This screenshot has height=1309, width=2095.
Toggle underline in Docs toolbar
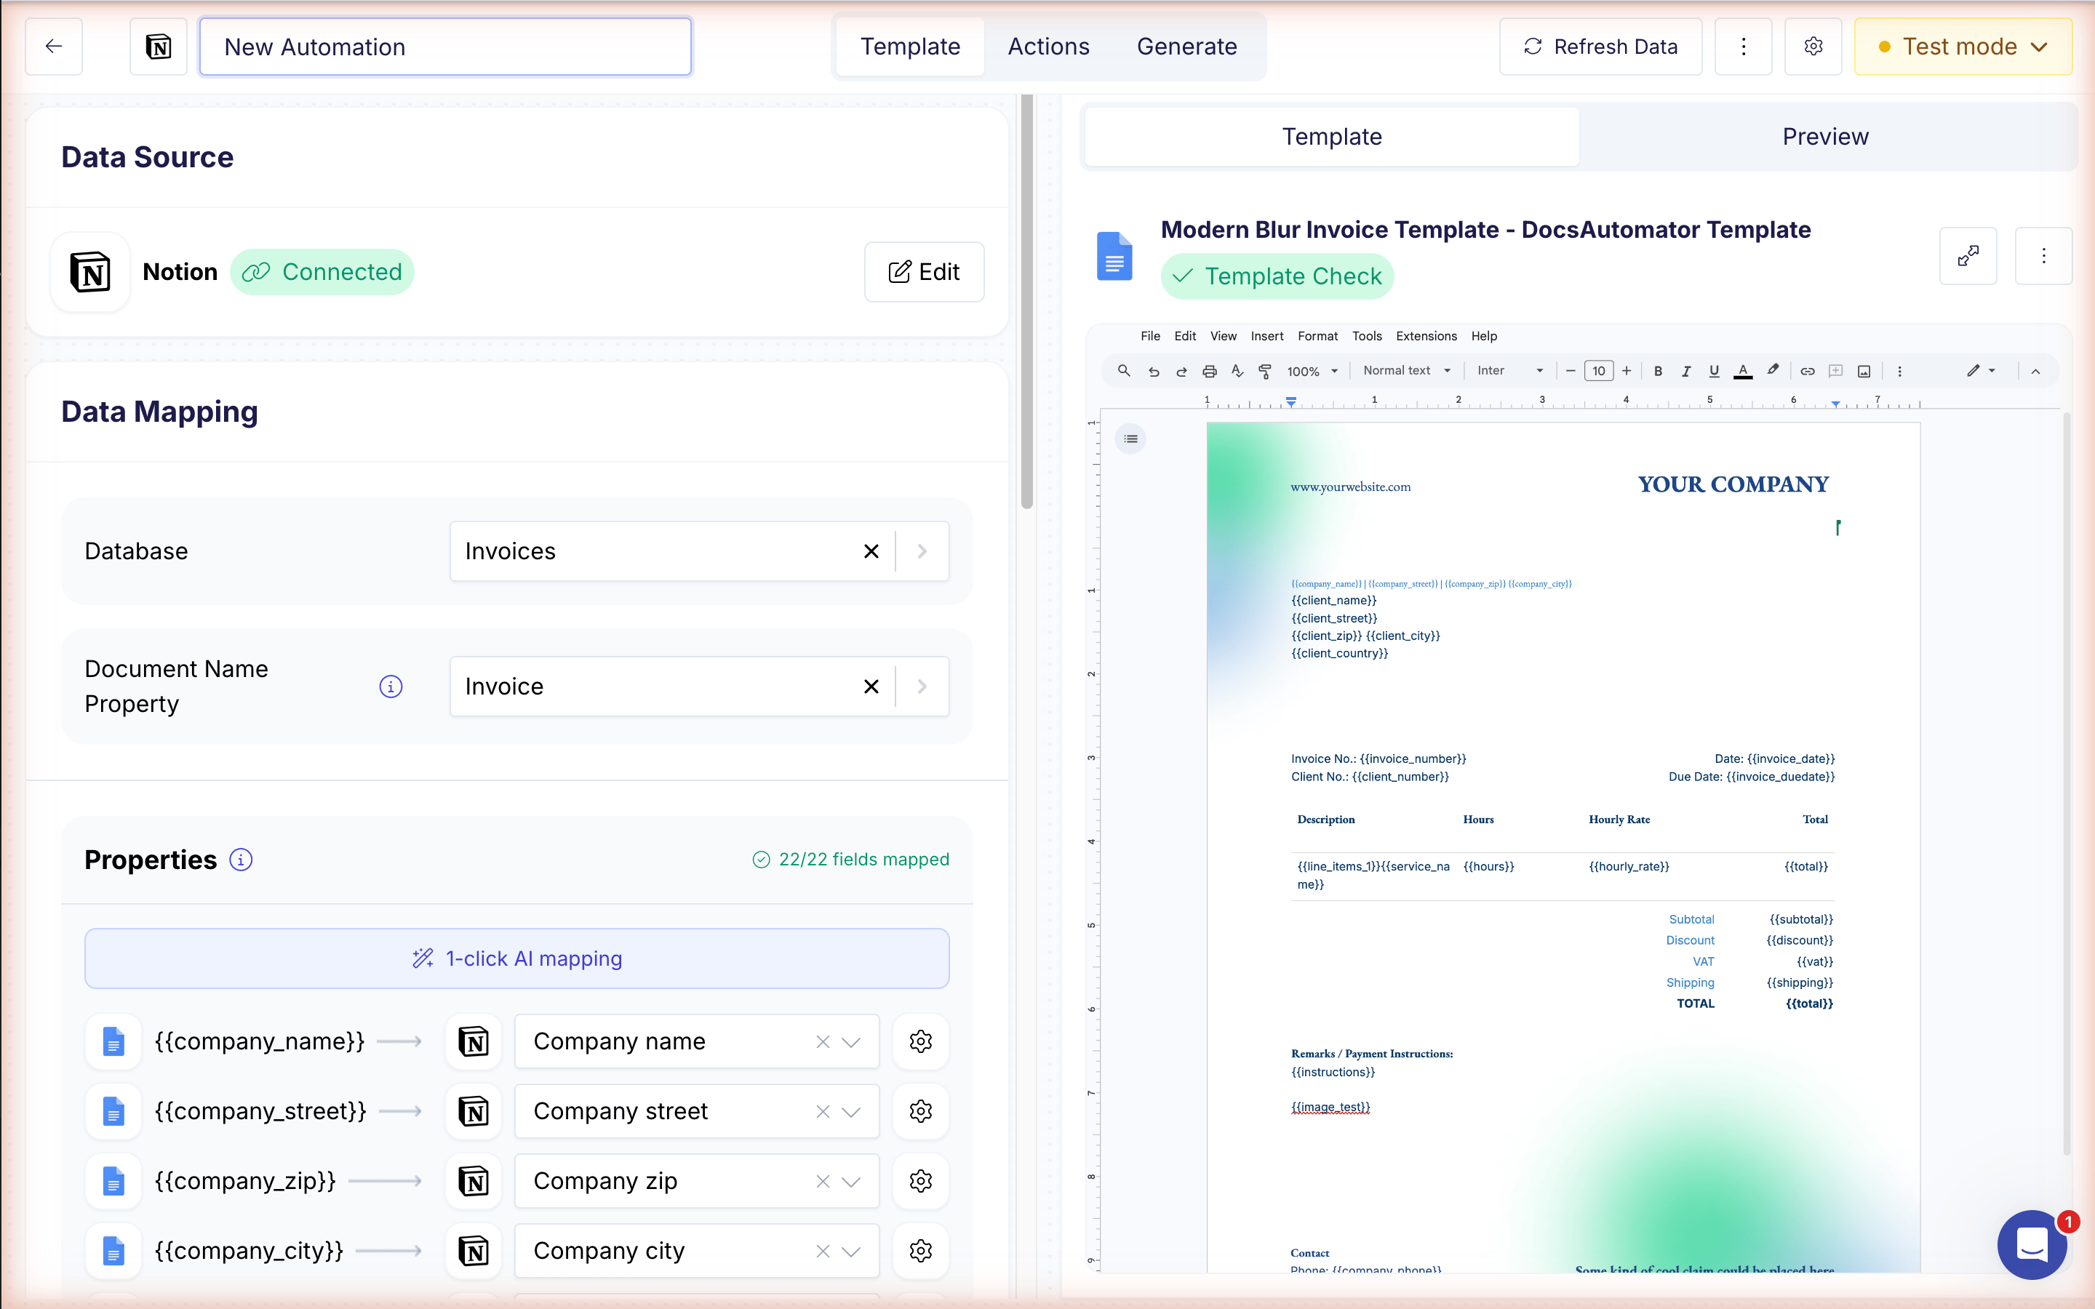pyautogui.click(x=1713, y=372)
